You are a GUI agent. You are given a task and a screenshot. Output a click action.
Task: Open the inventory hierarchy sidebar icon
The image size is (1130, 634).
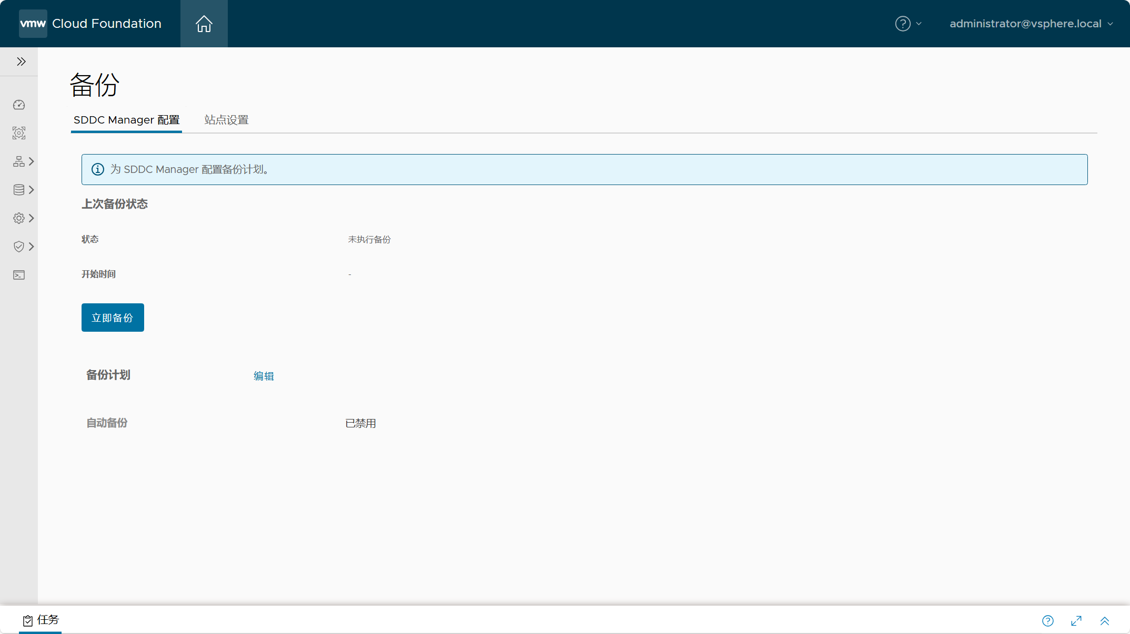[x=19, y=161]
